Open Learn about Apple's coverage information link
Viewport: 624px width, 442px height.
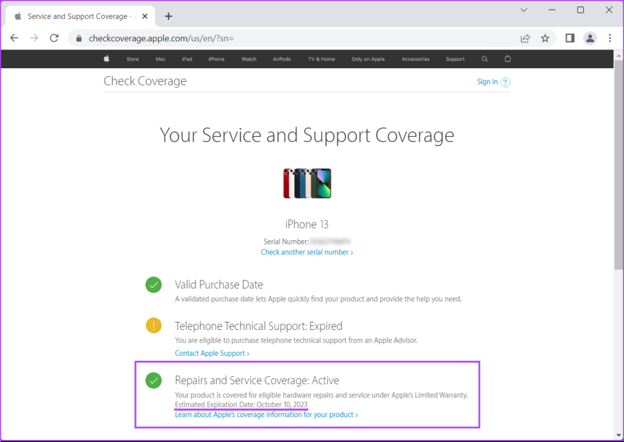coord(266,415)
